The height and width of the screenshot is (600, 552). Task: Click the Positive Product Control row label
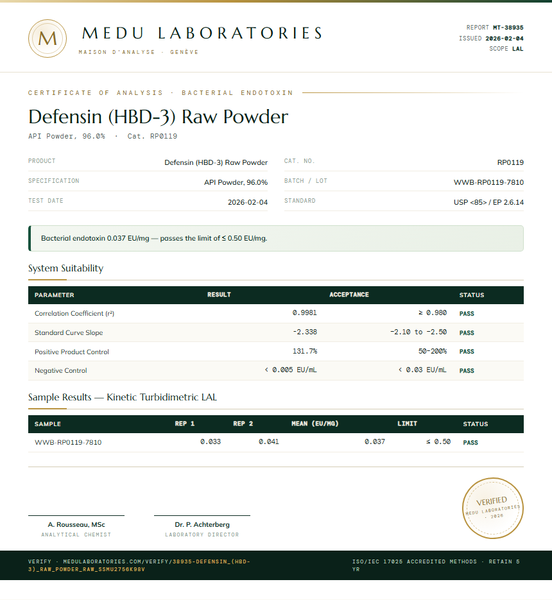coord(72,352)
